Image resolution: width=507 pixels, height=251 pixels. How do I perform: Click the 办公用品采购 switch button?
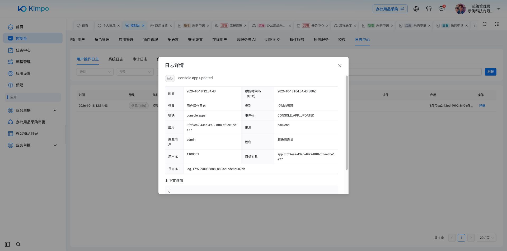(x=390, y=9)
